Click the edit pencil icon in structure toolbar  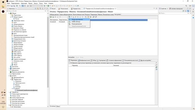coord(76,17)
